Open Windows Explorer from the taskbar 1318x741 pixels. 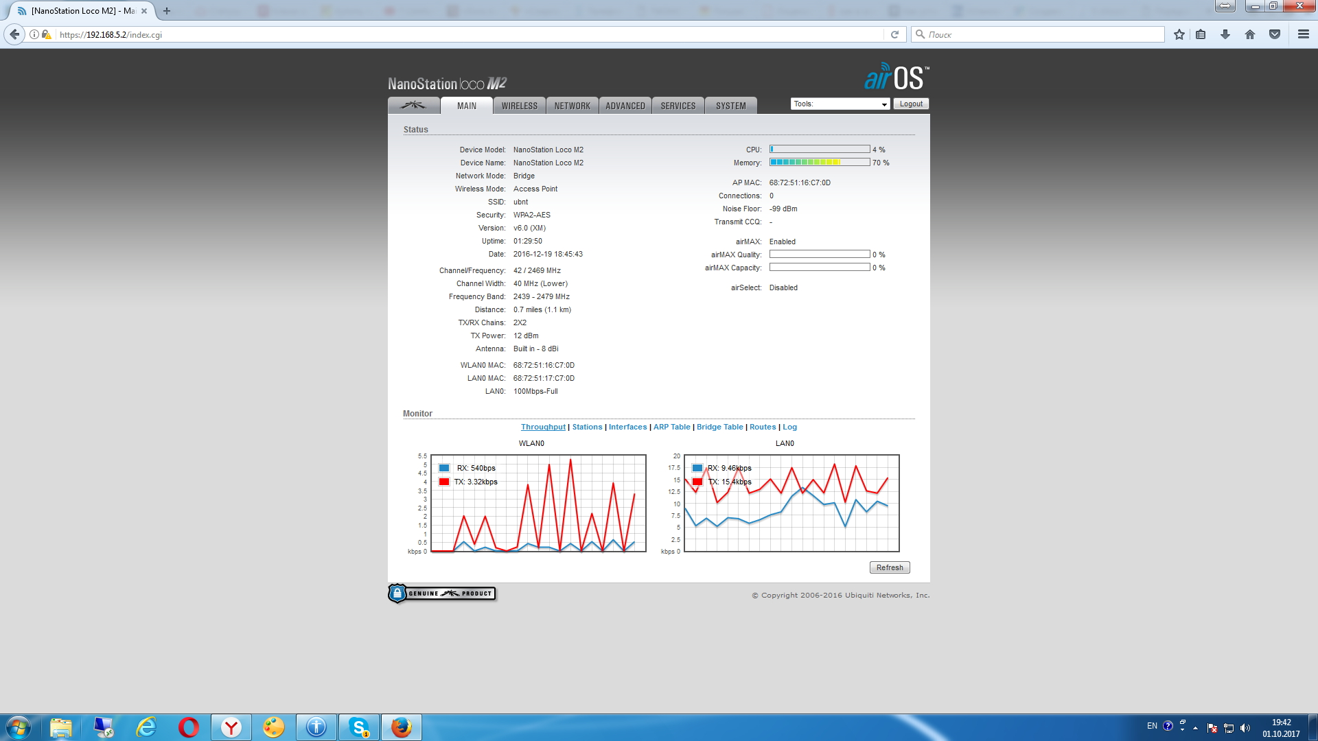point(60,727)
